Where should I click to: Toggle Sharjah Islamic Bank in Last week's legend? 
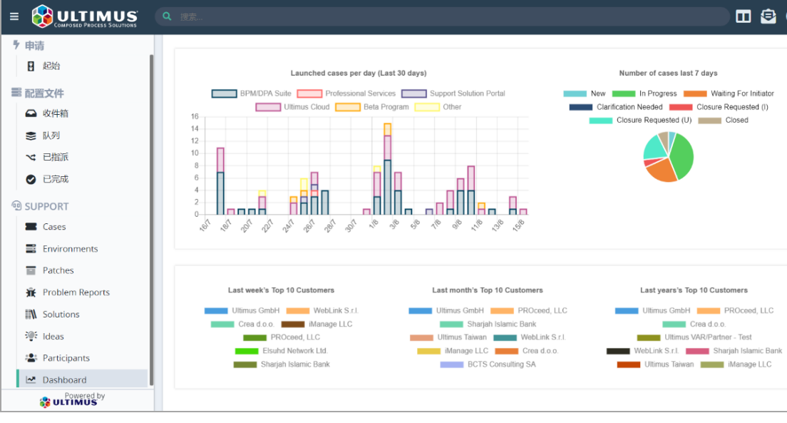pyautogui.click(x=282, y=365)
